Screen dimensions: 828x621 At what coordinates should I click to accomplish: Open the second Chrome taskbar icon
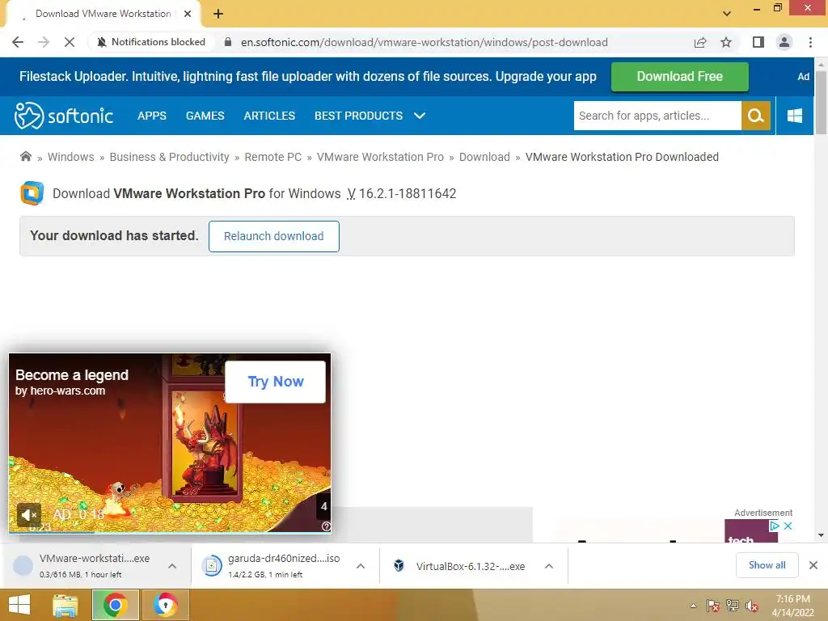click(x=165, y=605)
